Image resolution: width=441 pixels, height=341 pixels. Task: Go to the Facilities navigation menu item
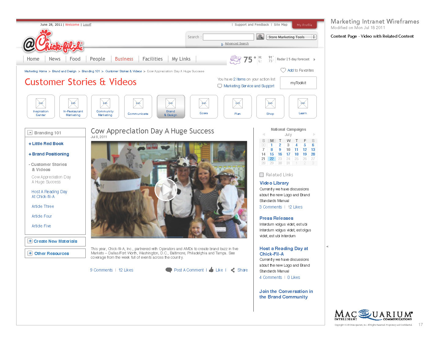[152, 59]
